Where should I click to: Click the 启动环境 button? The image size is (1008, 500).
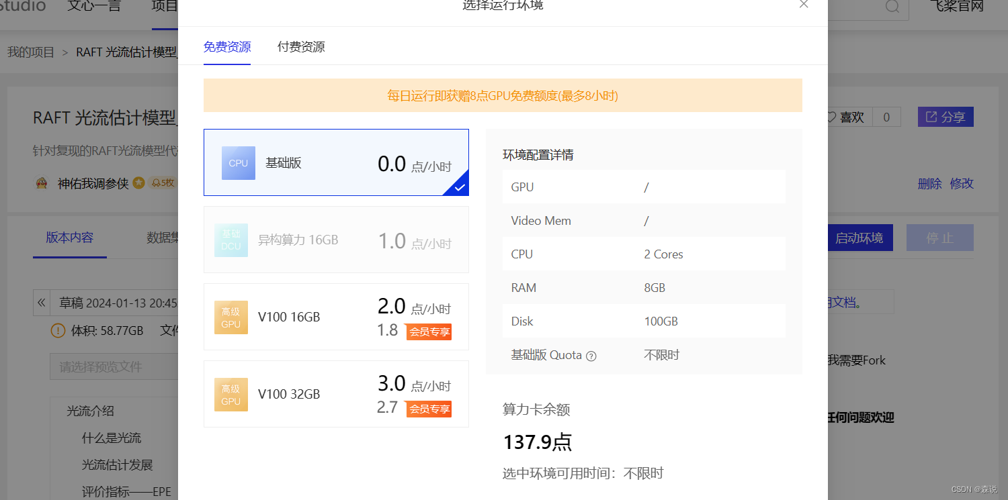tap(860, 238)
